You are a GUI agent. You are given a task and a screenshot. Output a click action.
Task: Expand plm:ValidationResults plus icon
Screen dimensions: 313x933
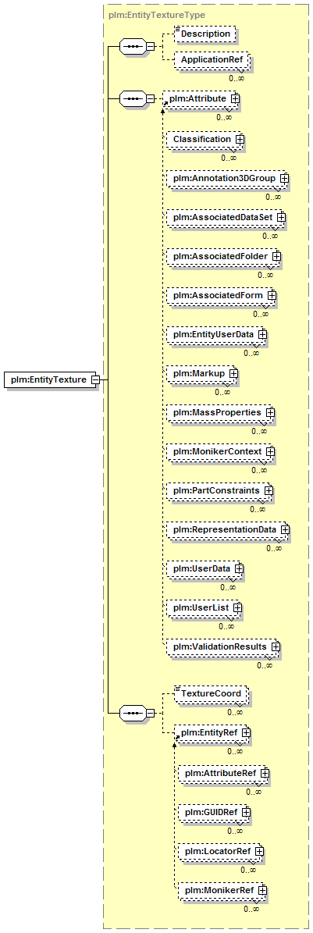pos(276,646)
